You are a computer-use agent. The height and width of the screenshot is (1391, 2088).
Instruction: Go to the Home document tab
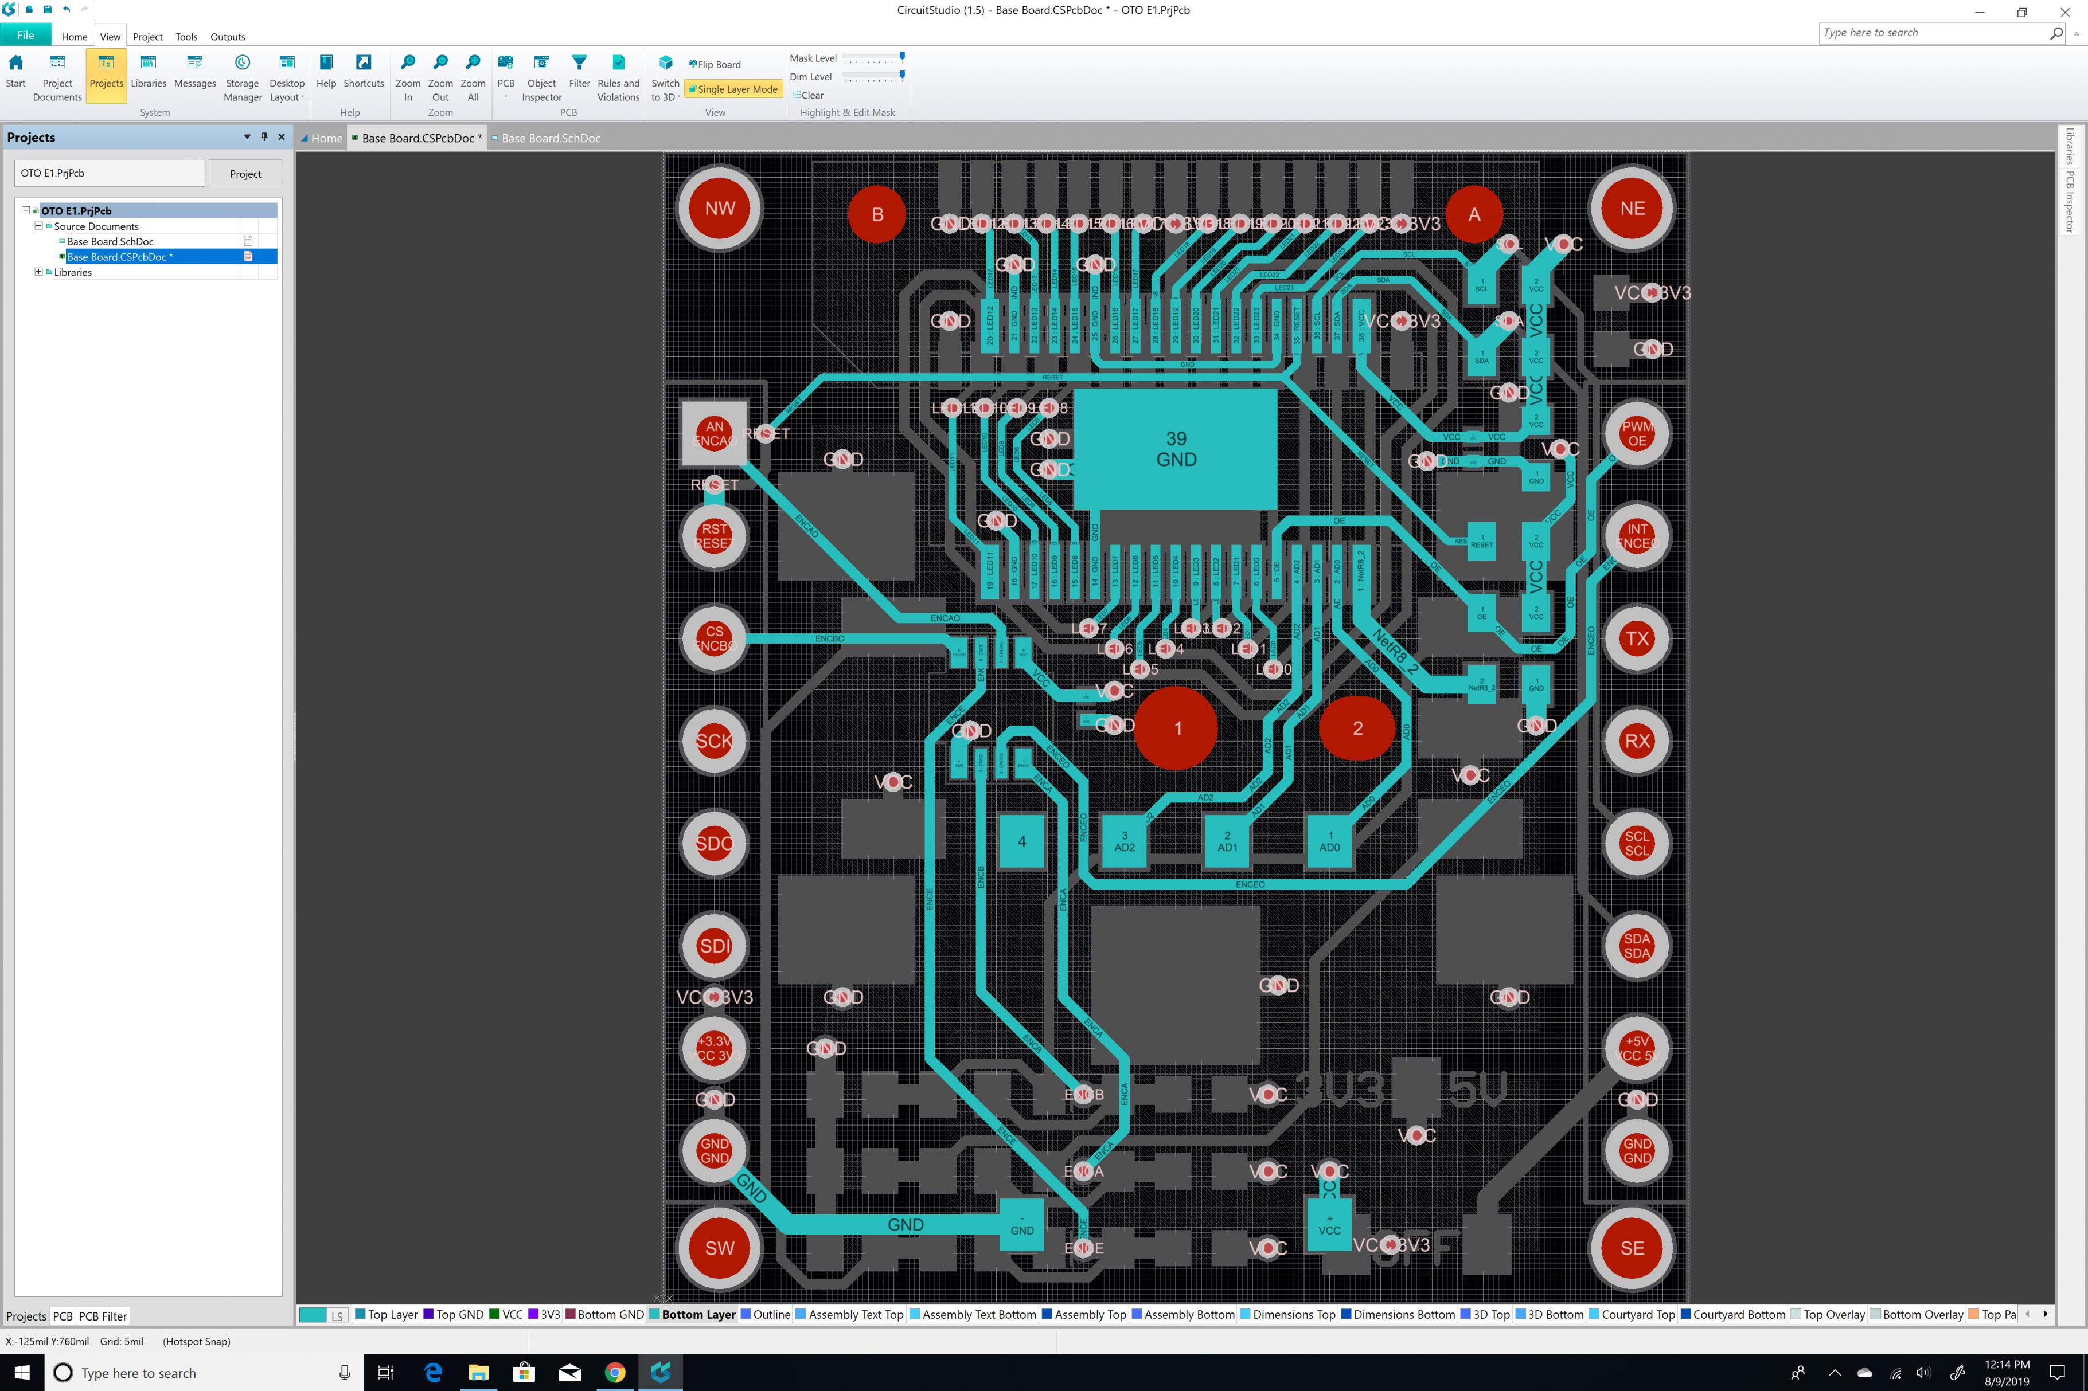[x=321, y=138]
